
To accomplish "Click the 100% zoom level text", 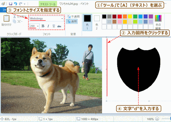I will tap(150, 119).
